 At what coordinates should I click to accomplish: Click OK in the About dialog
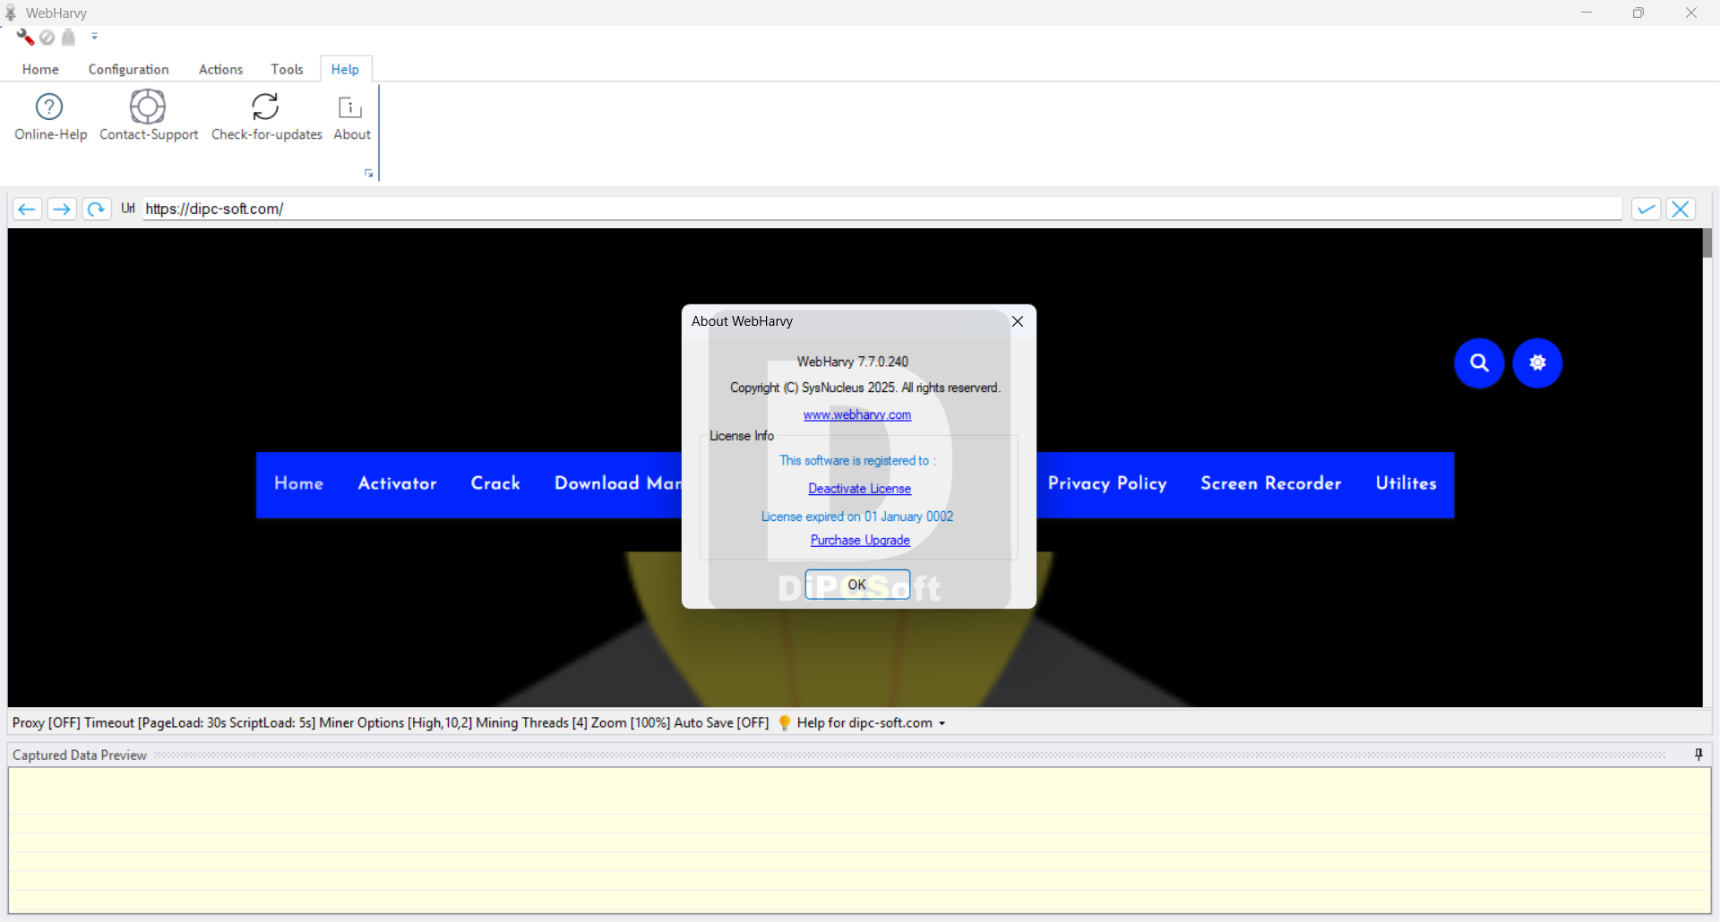coord(857,585)
